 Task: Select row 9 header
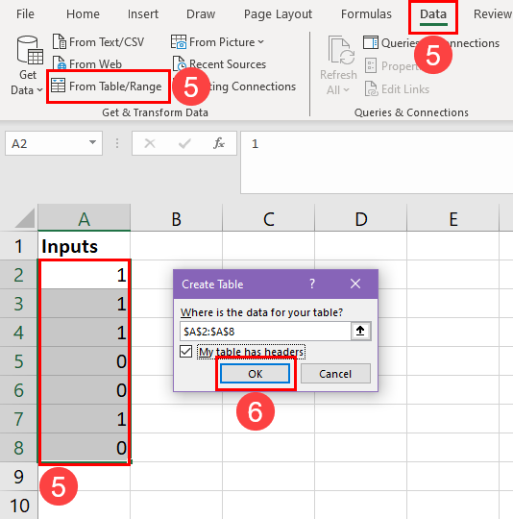click(x=18, y=476)
